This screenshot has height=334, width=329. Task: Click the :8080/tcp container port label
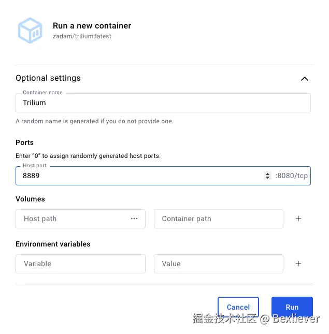pos(292,176)
